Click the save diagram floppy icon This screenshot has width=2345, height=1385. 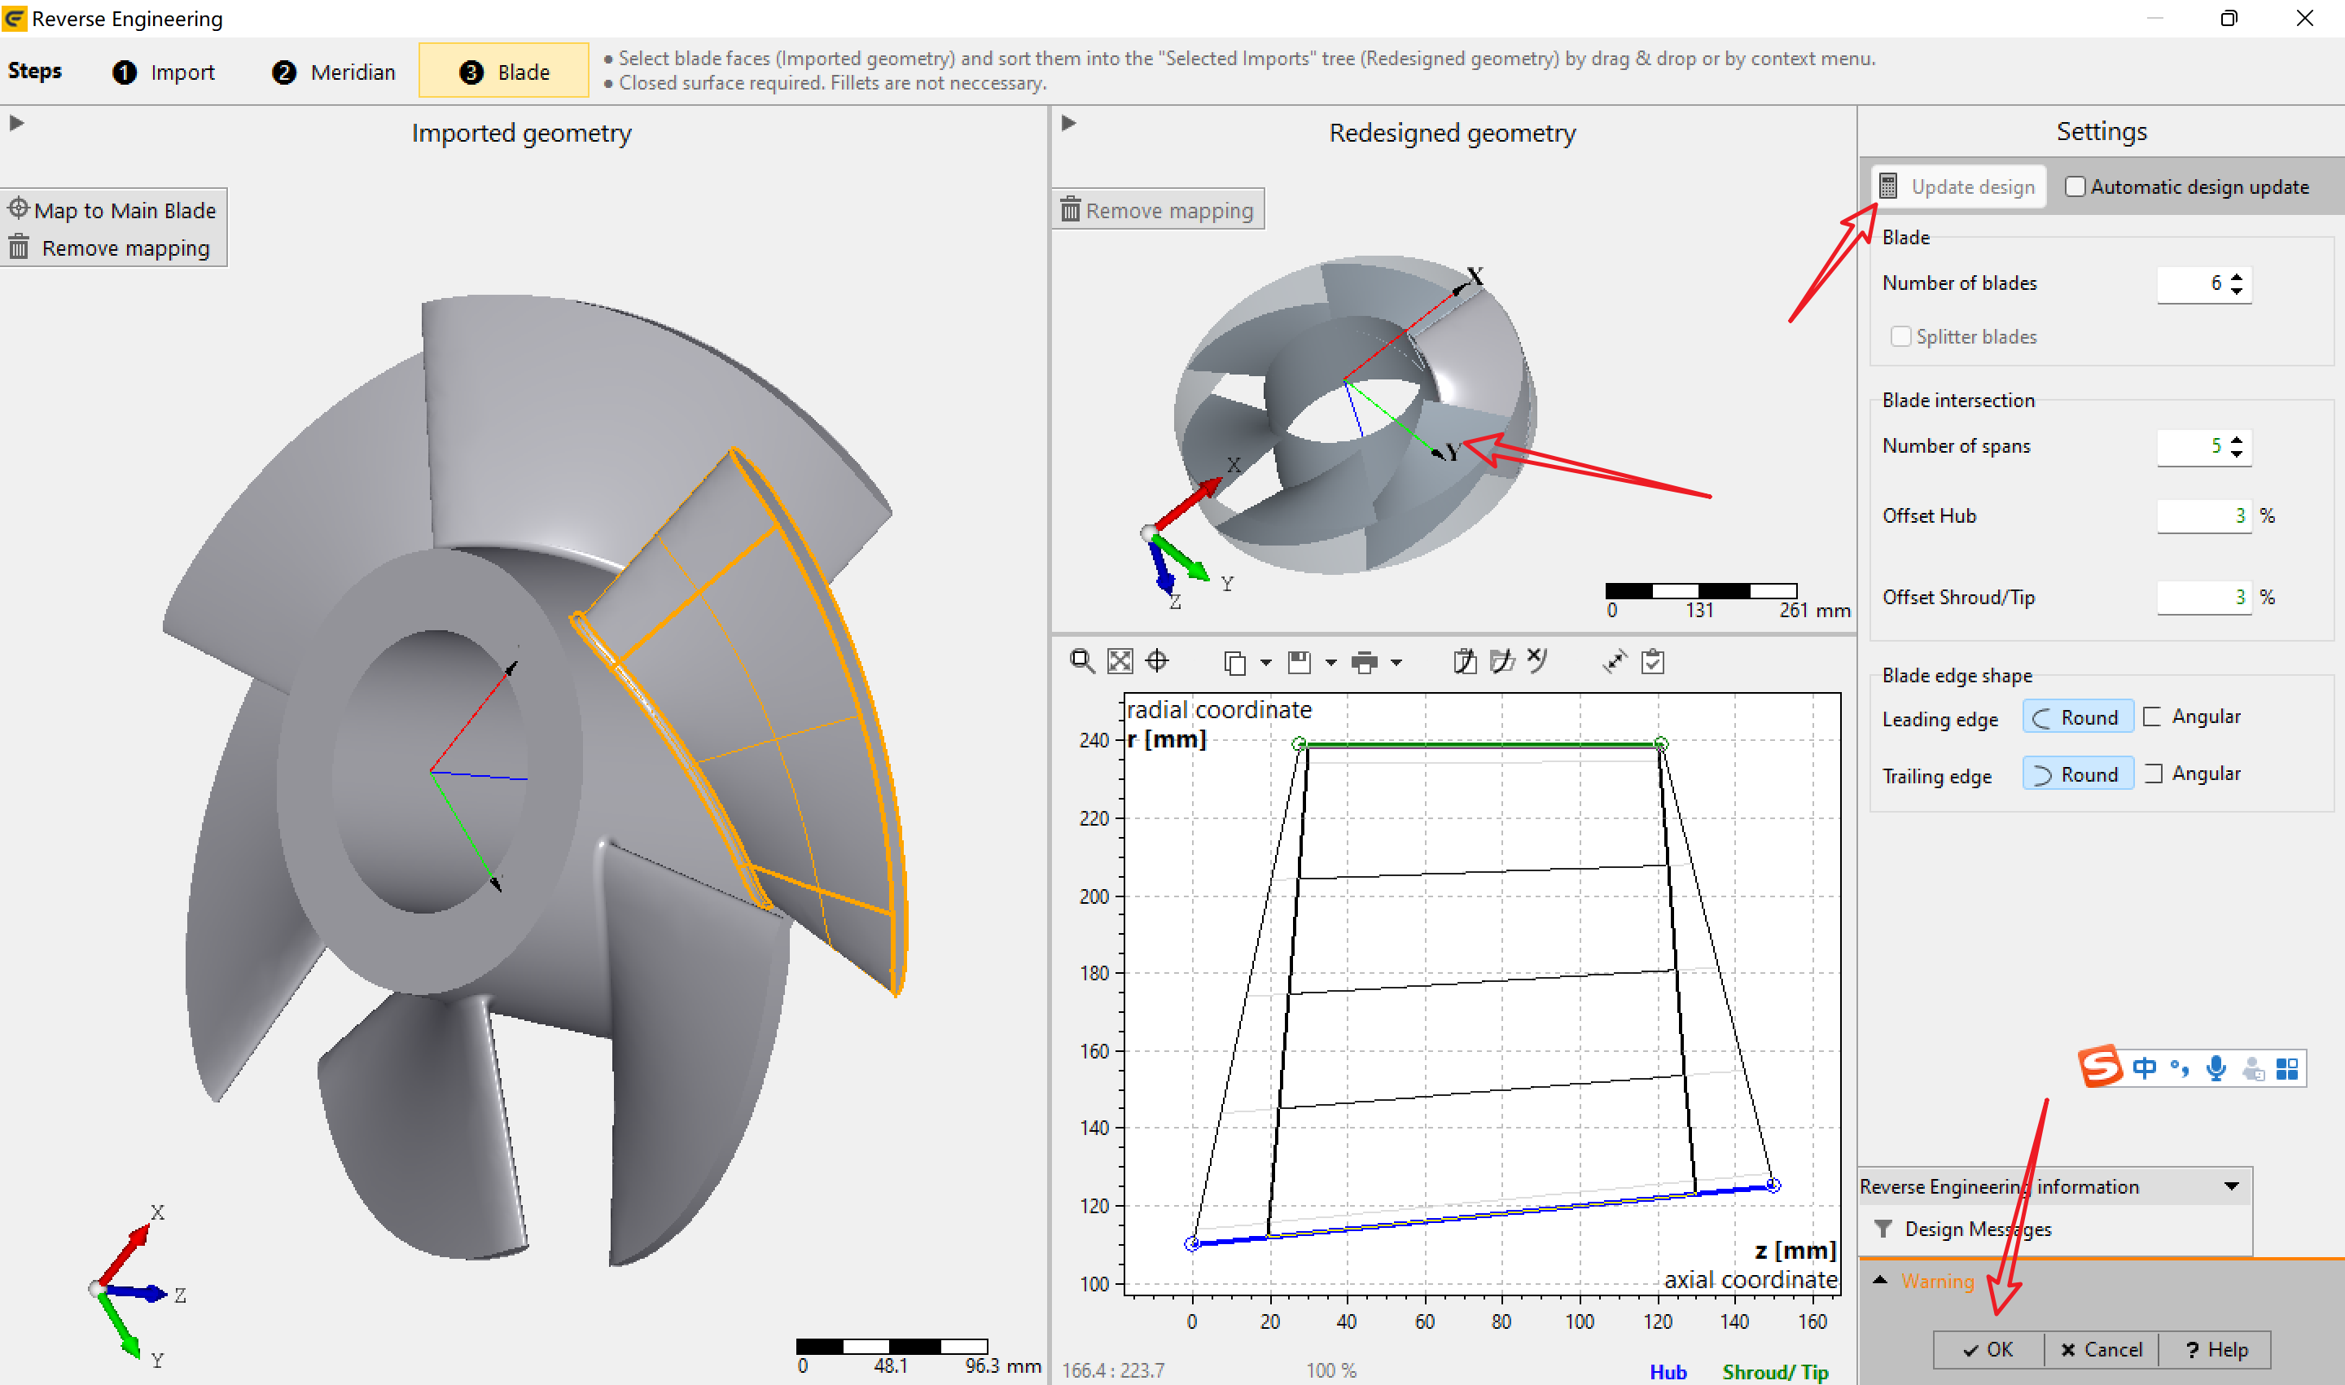tap(1299, 663)
